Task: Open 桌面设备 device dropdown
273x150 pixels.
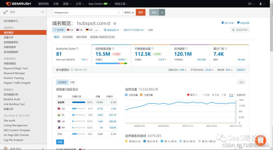Action: [x=111, y=30]
